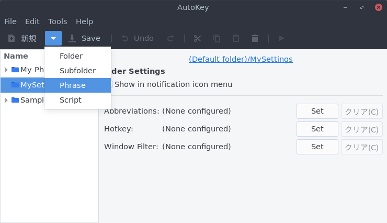
Task: Select Subfolder in the new item menu
Action: point(77,71)
